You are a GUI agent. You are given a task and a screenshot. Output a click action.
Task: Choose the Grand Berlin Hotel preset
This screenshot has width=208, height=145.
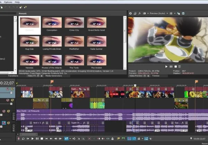(x=97, y=24)
